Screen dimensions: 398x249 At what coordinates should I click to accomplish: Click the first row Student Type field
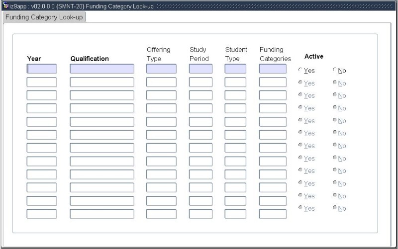(x=235, y=69)
